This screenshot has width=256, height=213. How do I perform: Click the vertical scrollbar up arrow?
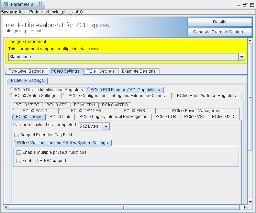(x=250, y=40)
